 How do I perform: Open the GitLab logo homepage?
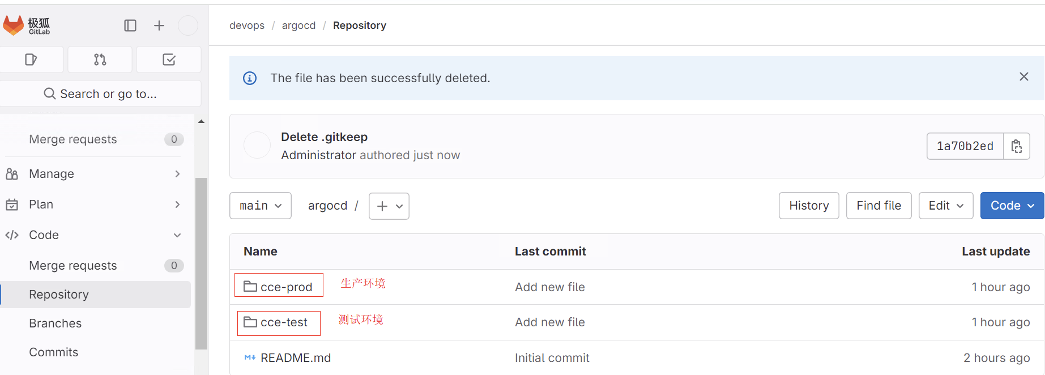pyautogui.click(x=27, y=25)
